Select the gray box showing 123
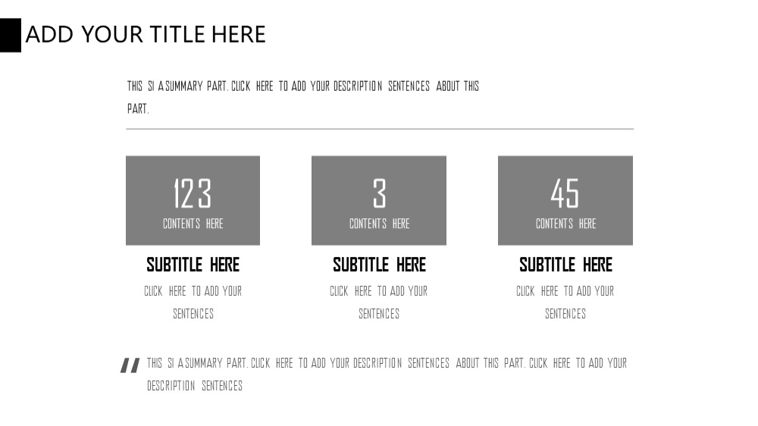This screenshot has height=426, width=758. (193, 200)
